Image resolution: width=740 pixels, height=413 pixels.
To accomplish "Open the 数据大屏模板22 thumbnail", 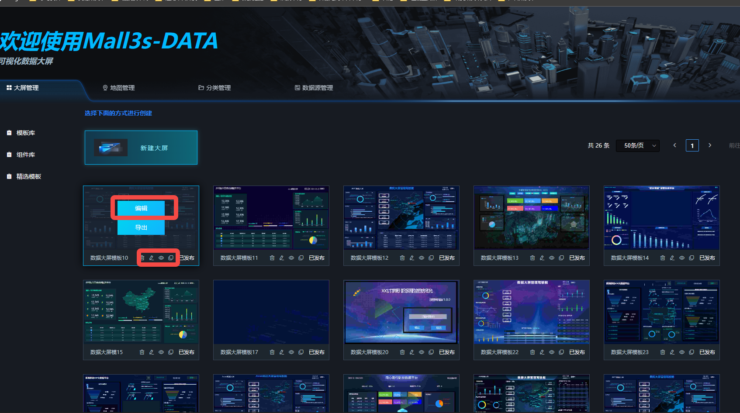I will pos(532,312).
